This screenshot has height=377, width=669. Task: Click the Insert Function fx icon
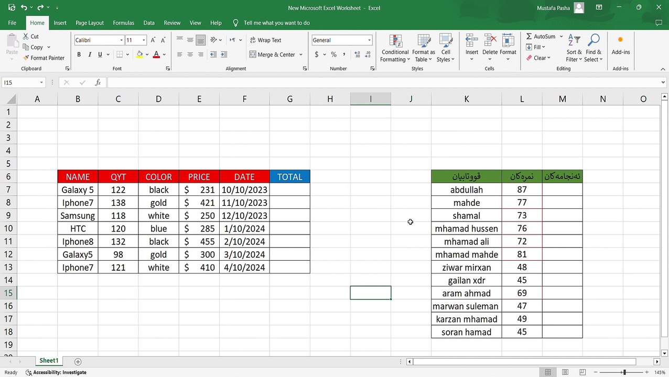pos(98,83)
